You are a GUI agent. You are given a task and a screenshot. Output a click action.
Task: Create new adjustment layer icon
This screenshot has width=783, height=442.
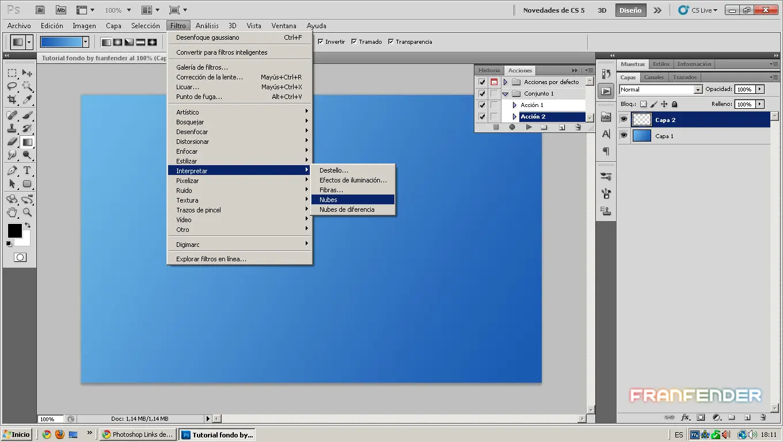pos(716,417)
